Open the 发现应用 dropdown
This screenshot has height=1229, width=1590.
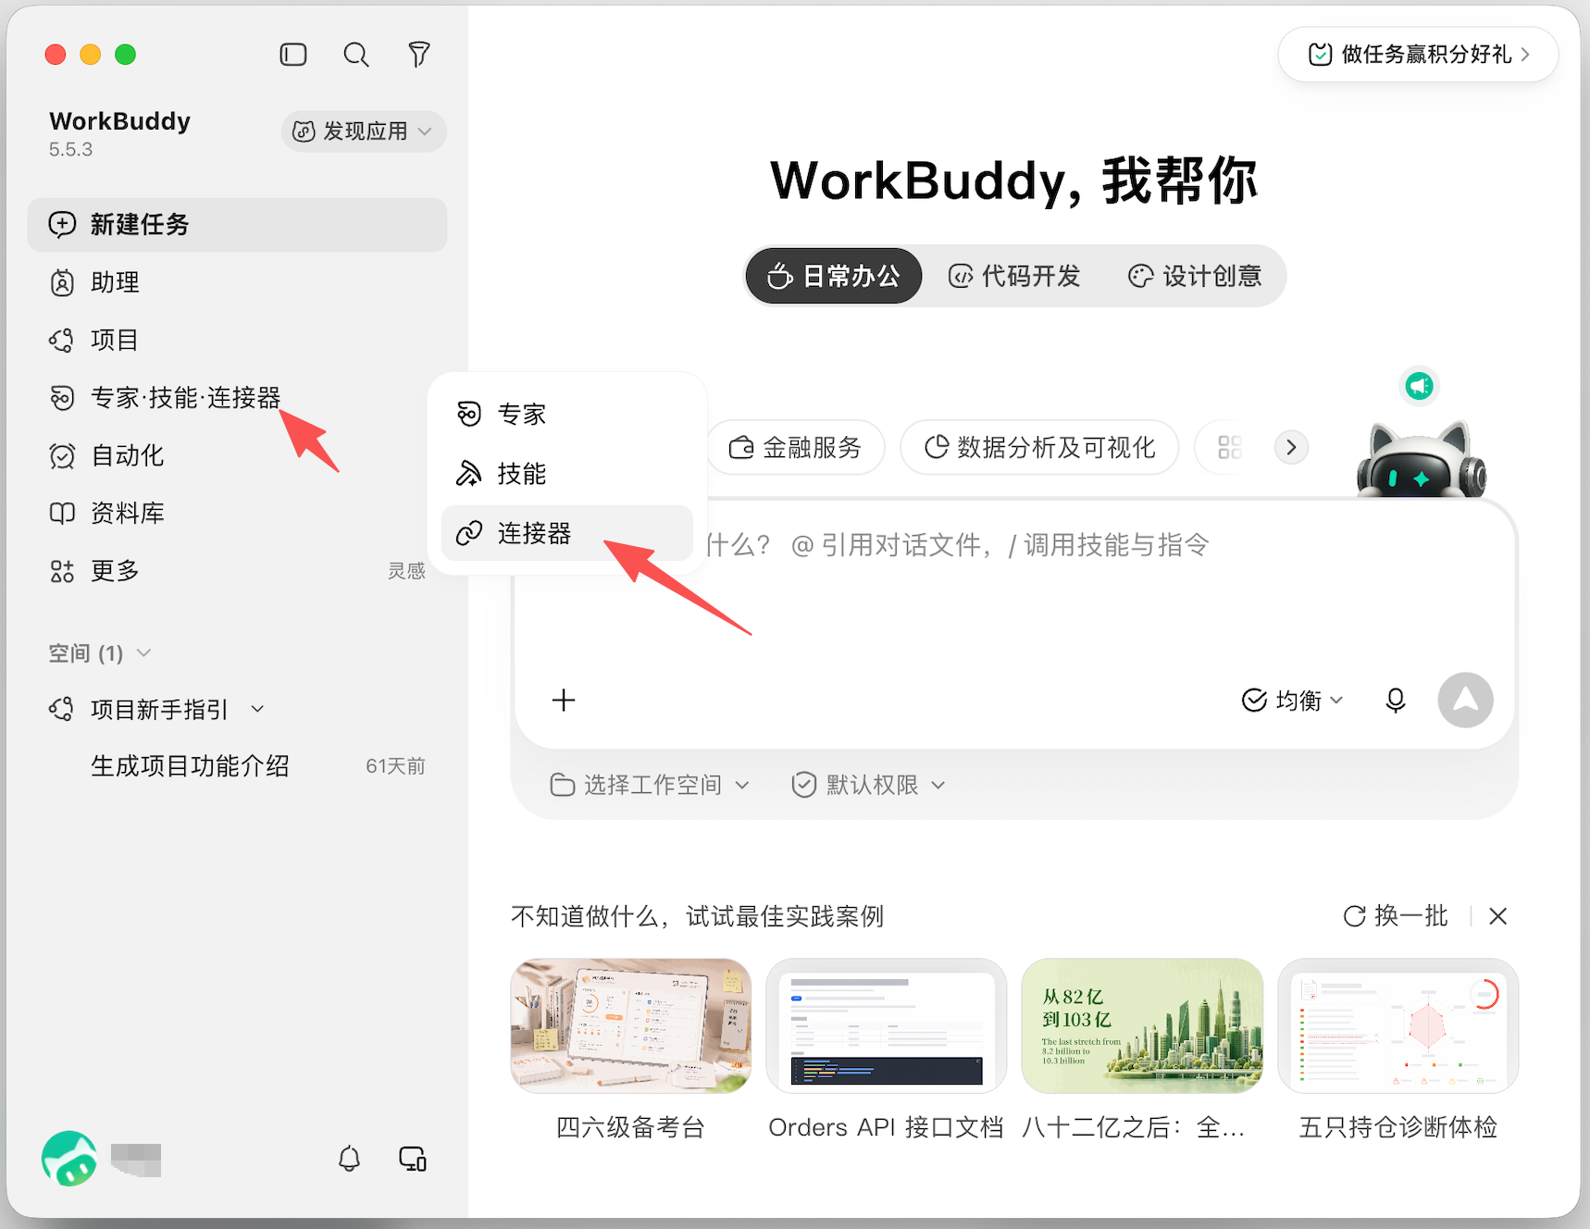364,131
